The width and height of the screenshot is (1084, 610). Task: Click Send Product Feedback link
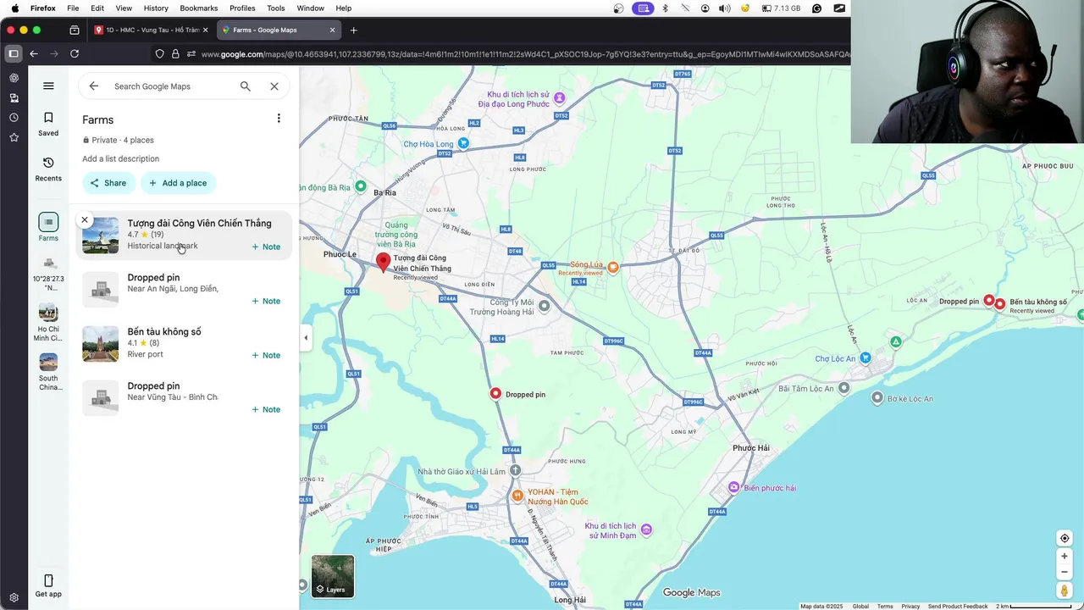pyautogui.click(x=958, y=606)
